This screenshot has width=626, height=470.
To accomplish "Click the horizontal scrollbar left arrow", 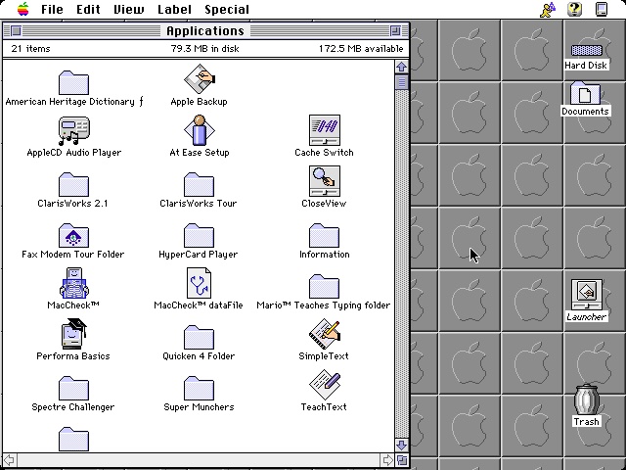I will point(9,459).
